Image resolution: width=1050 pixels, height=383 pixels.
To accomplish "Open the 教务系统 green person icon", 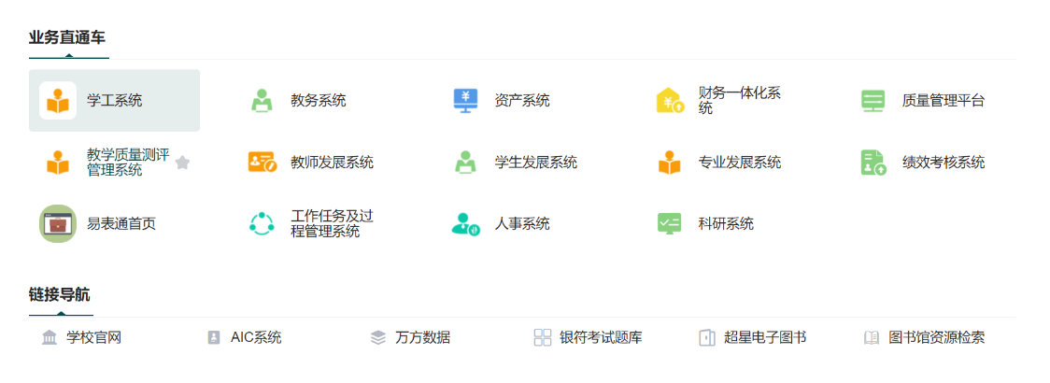I will point(262,101).
